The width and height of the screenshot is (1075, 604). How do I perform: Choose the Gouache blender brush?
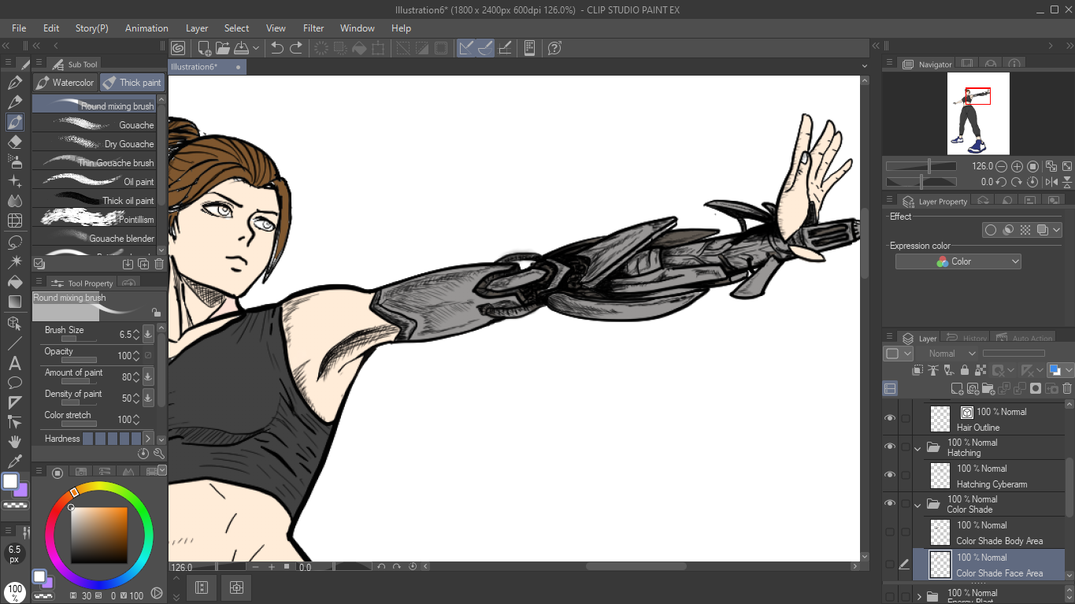[95, 238]
